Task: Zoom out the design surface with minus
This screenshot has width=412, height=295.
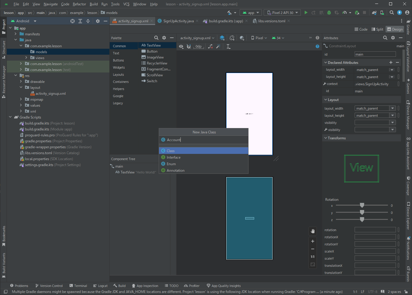Action: 313,249
